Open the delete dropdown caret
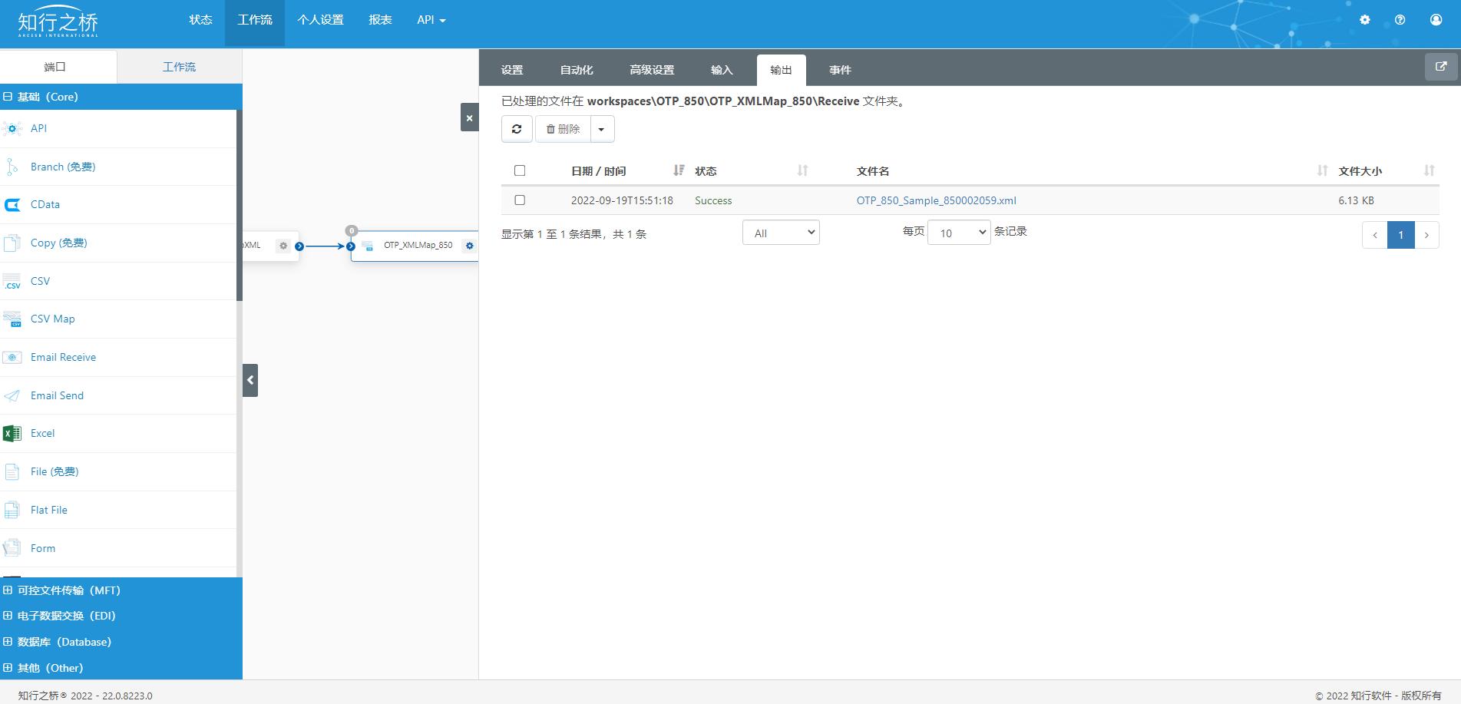The image size is (1461, 704). point(601,129)
